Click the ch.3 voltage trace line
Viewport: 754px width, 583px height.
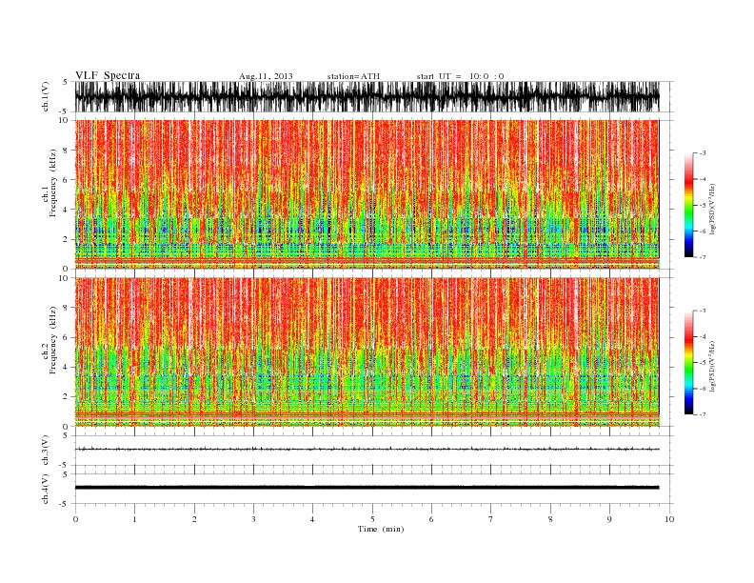click(367, 450)
